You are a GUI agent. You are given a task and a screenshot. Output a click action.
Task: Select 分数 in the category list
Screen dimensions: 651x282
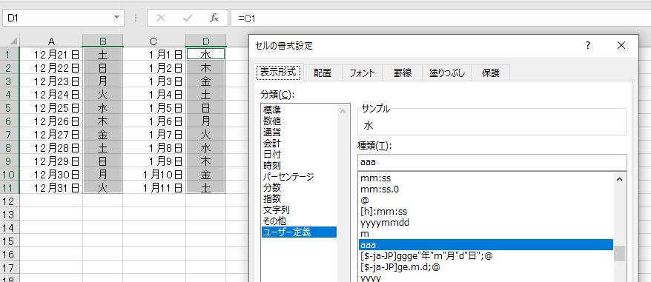[300, 188]
